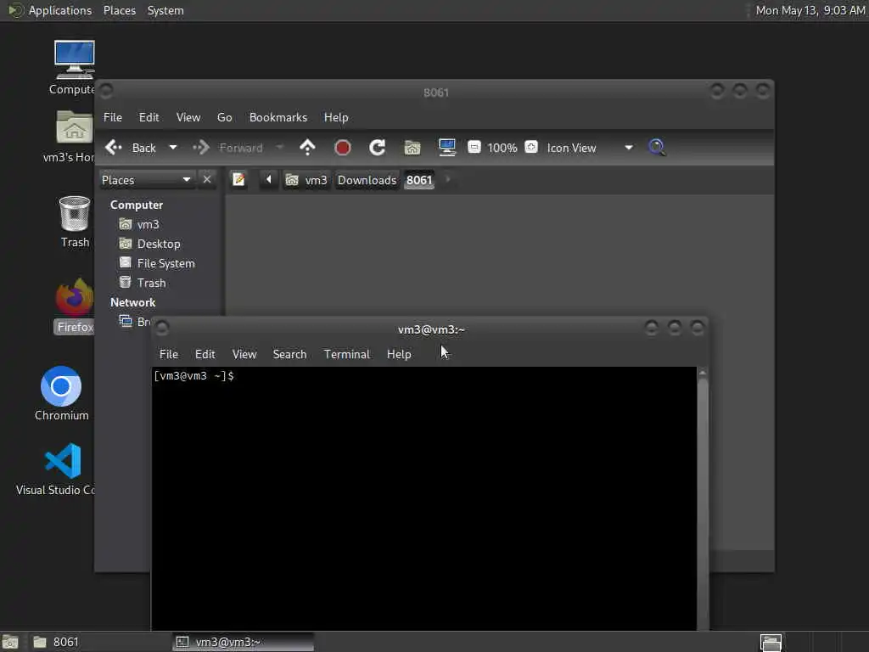Open Go menu in file manager
The image size is (869, 652).
point(224,117)
